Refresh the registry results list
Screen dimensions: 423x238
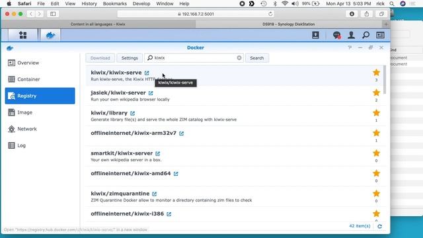[x=379, y=226]
